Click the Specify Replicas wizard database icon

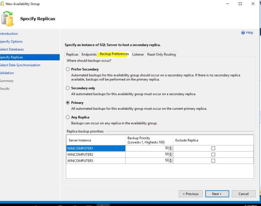(8, 19)
